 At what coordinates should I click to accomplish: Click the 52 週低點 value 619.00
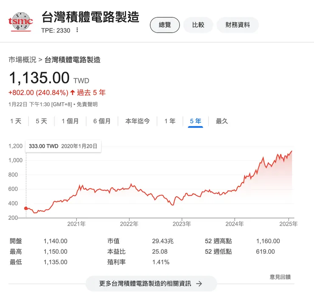265,252
